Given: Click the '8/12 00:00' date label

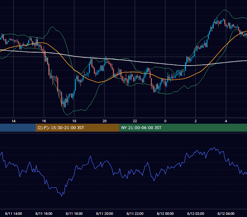Looking at the screenshot, I should [165, 213].
